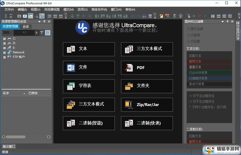Click the help-window toolbar icon with question mark
241x155 pixels.
(42, 16)
